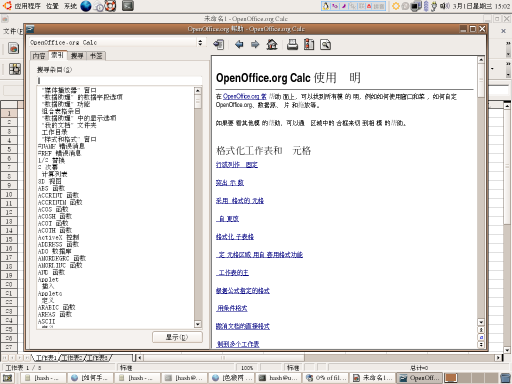Screen dimensions: 512x384
Task: Click the 显示(D) button
Action: click(177, 337)
